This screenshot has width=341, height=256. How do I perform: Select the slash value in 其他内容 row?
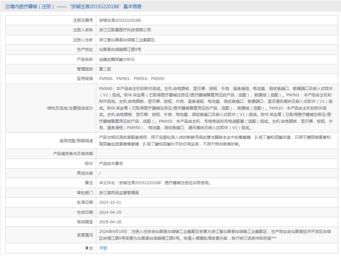pos(100,173)
